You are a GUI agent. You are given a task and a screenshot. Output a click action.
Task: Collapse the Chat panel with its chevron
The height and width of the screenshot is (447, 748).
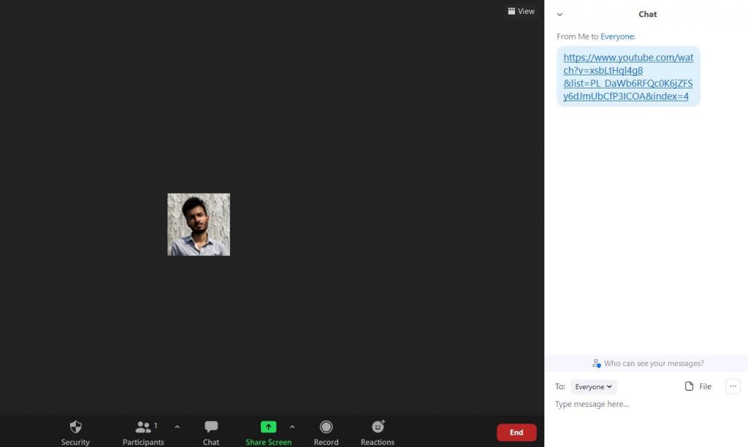[560, 14]
